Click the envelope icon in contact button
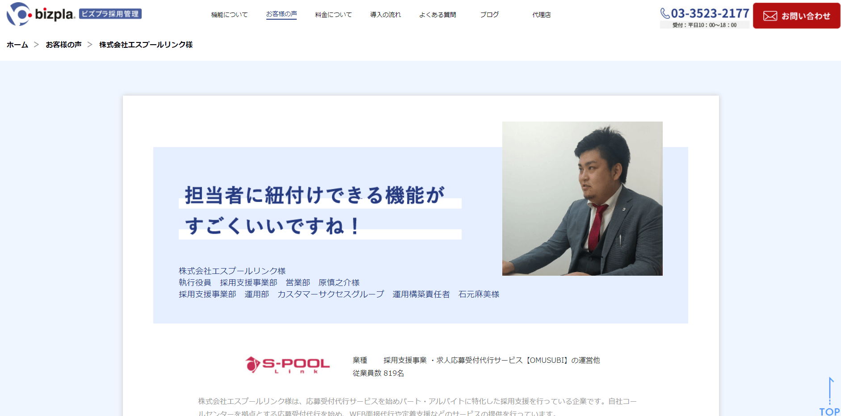Screen dimensions: 841x416 (770, 16)
